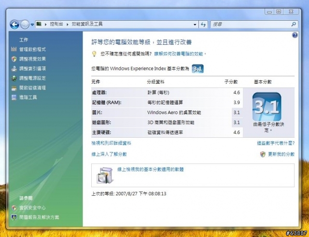Open 檢視和列印詳細資料 link
309x237 pixels.
[x=112, y=143]
